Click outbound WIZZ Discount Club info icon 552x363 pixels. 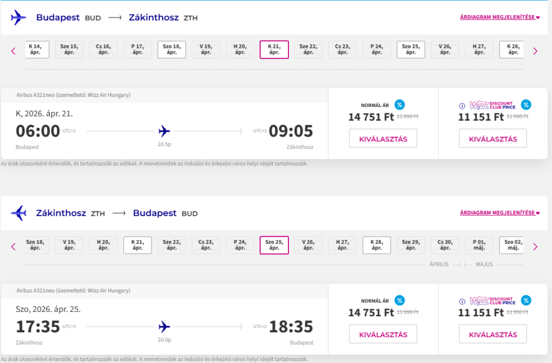462,105
